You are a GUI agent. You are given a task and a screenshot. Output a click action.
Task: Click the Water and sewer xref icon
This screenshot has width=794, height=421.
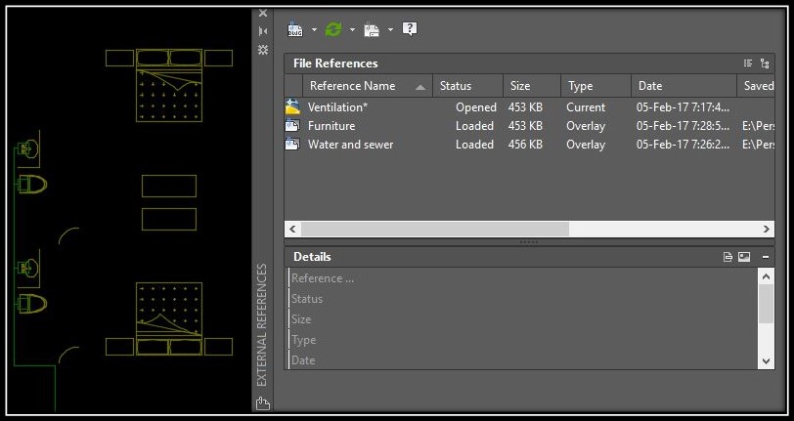click(292, 145)
